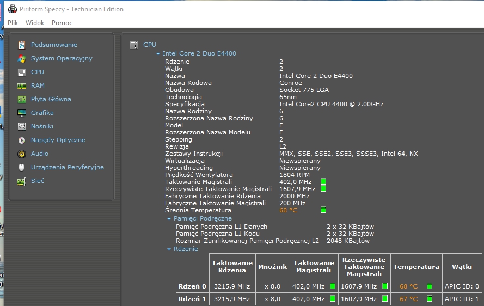Click Rdzeń 1 temperature green indicator

(x=430, y=298)
